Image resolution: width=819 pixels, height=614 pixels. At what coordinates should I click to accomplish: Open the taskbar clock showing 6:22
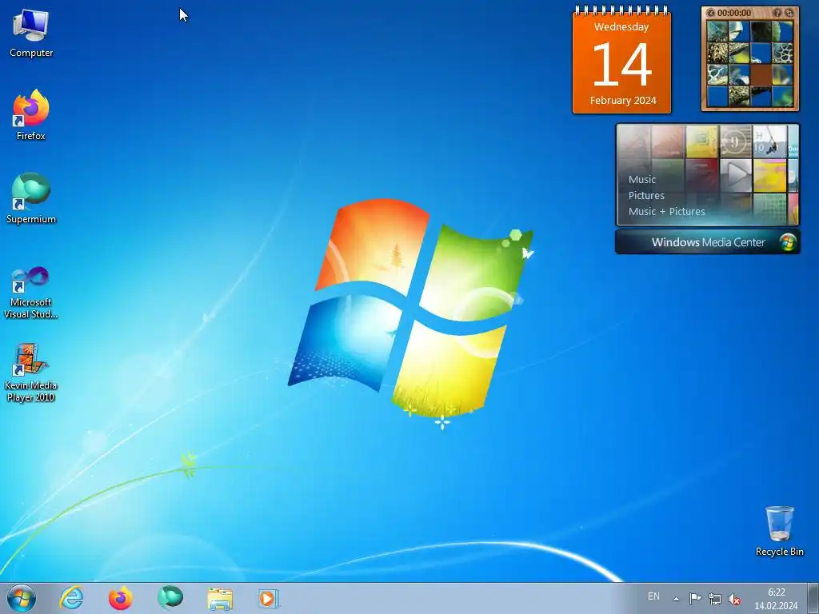pos(776,599)
